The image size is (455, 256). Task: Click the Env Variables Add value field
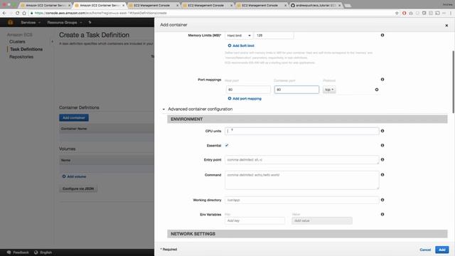point(322,221)
